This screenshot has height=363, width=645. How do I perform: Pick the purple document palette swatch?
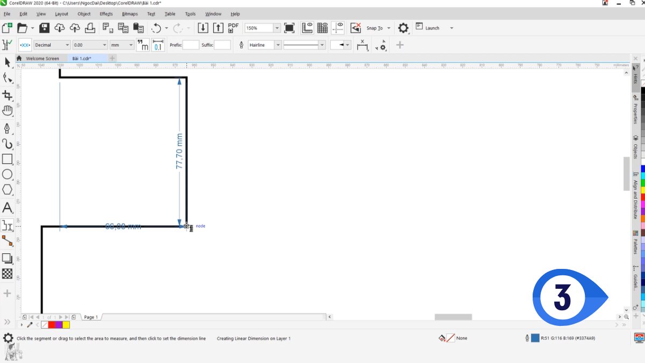click(59, 325)
